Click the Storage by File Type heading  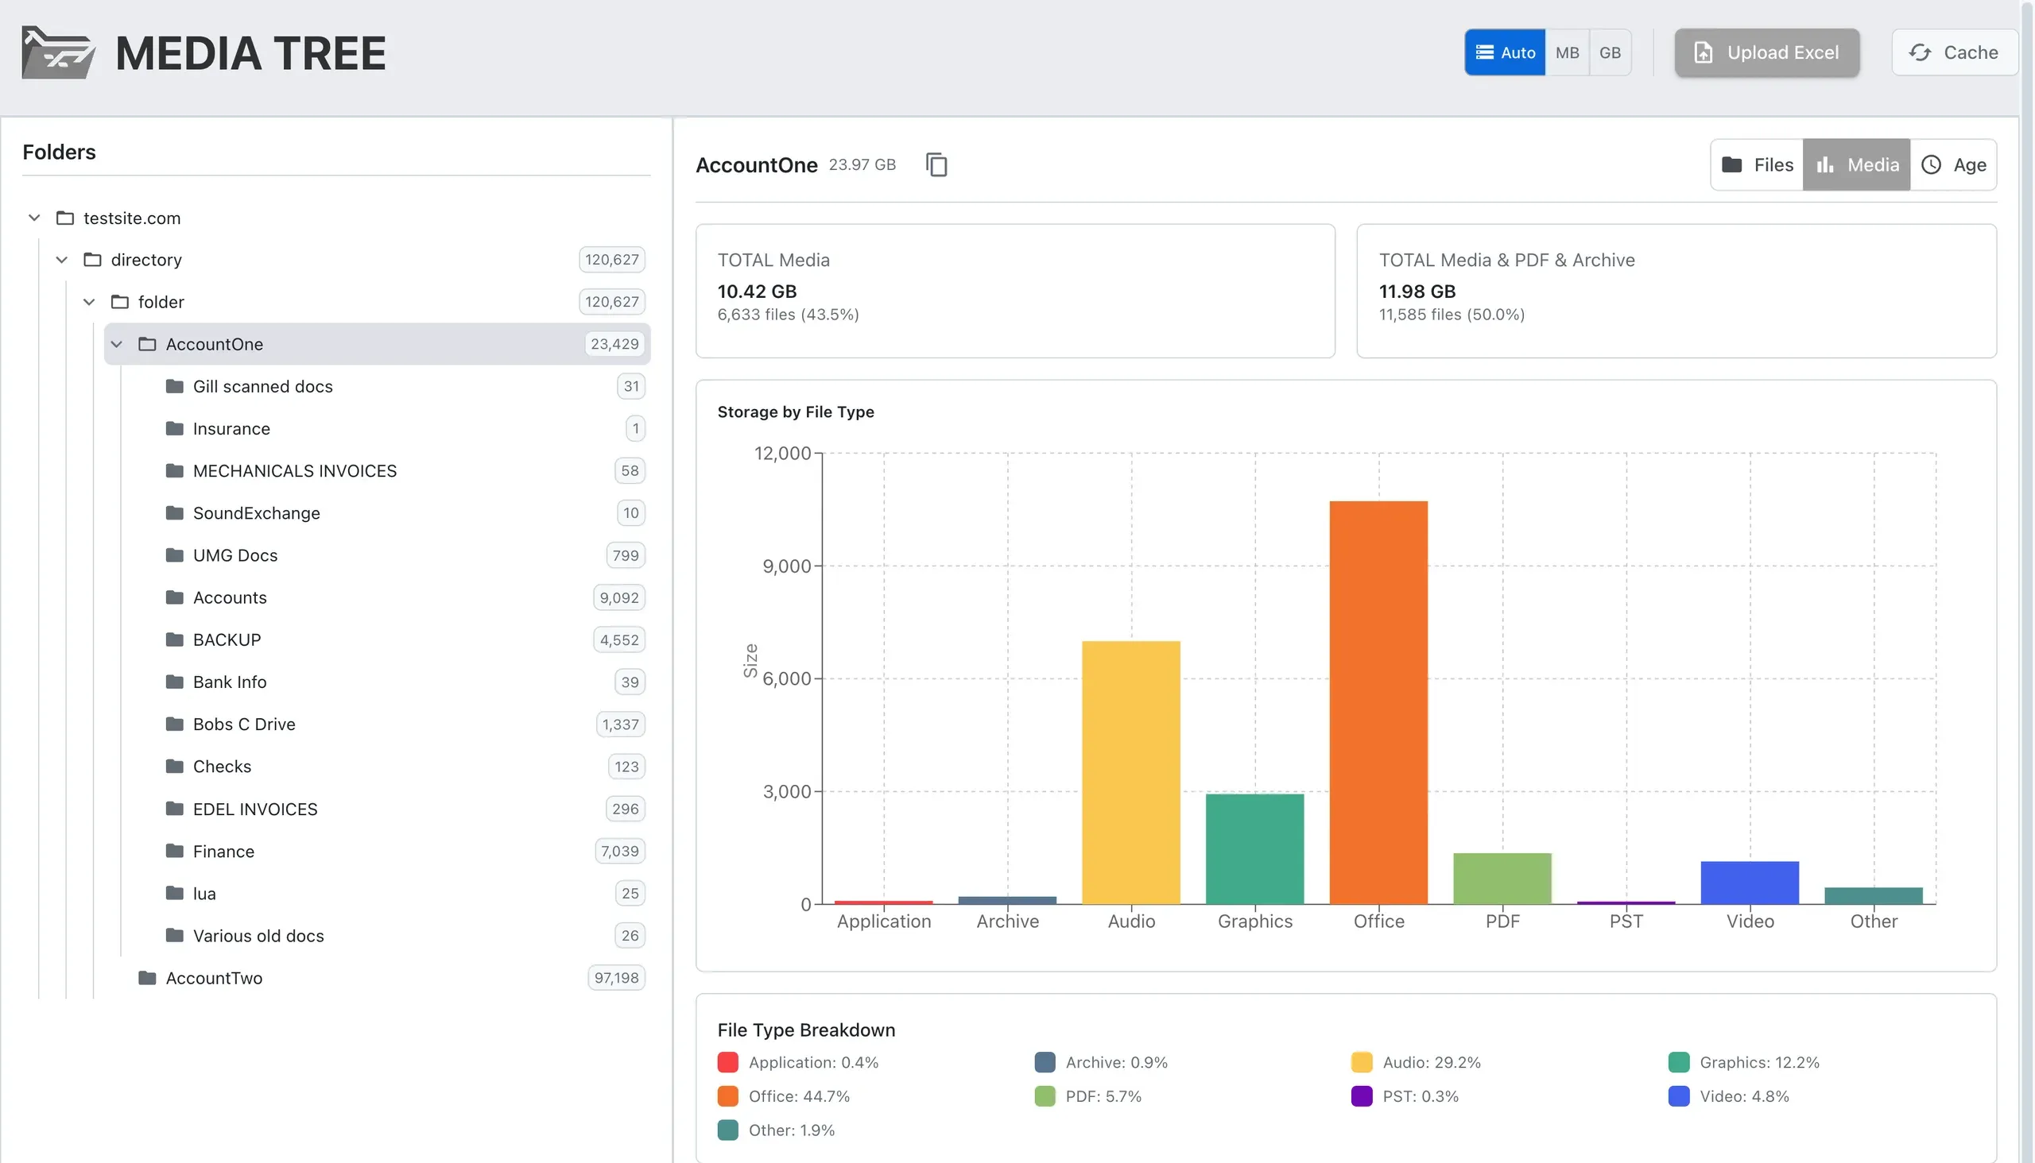796,412
